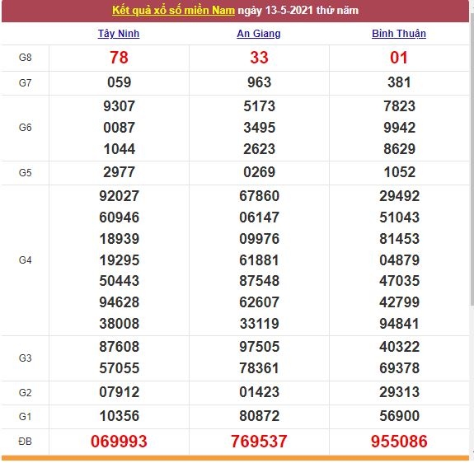The width and height of the screenshot is (474, 463).
Task: Click G3 result 69378
Action: coord(399,368)
